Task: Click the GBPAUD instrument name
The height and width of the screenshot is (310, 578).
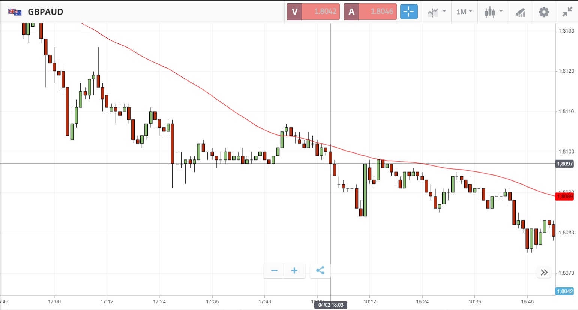Action: (x=45, y=12)
